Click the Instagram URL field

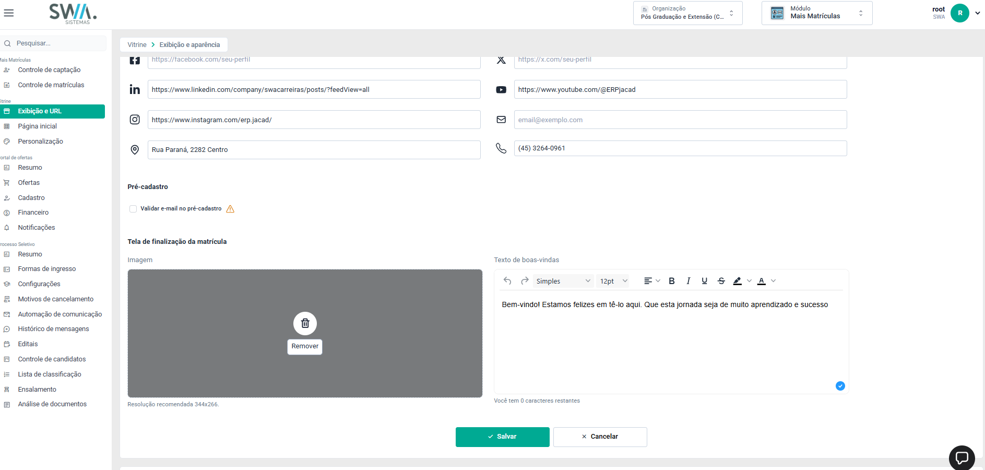314,120
